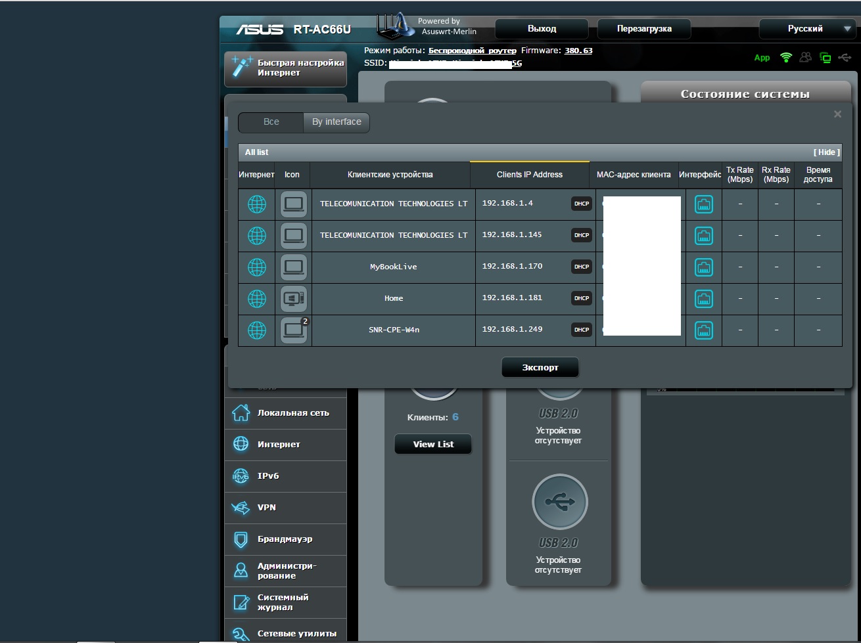
Task: Click the guest network users status icon
Action: point(805,58)
